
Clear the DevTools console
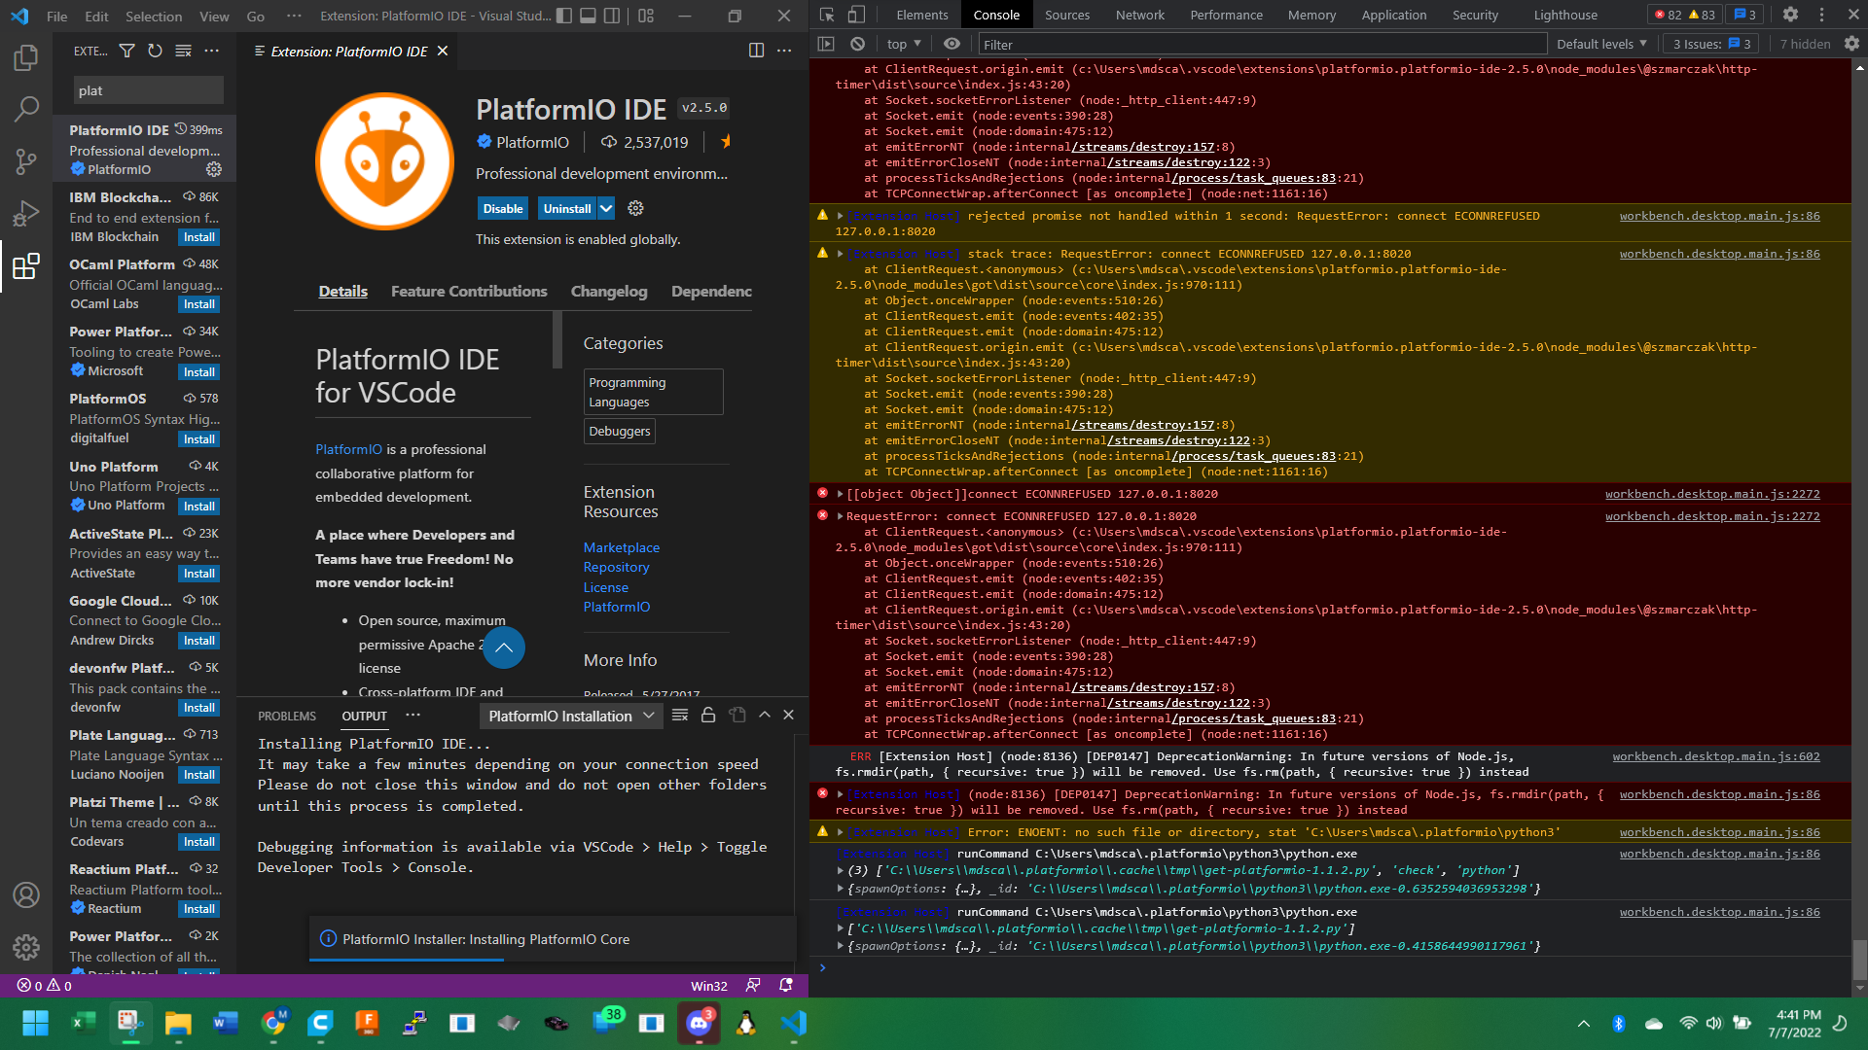click(857, 44)
